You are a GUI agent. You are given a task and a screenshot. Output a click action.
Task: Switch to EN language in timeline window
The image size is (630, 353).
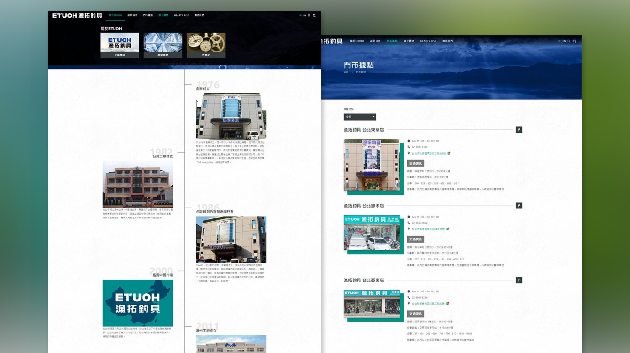tap(304, 15)
